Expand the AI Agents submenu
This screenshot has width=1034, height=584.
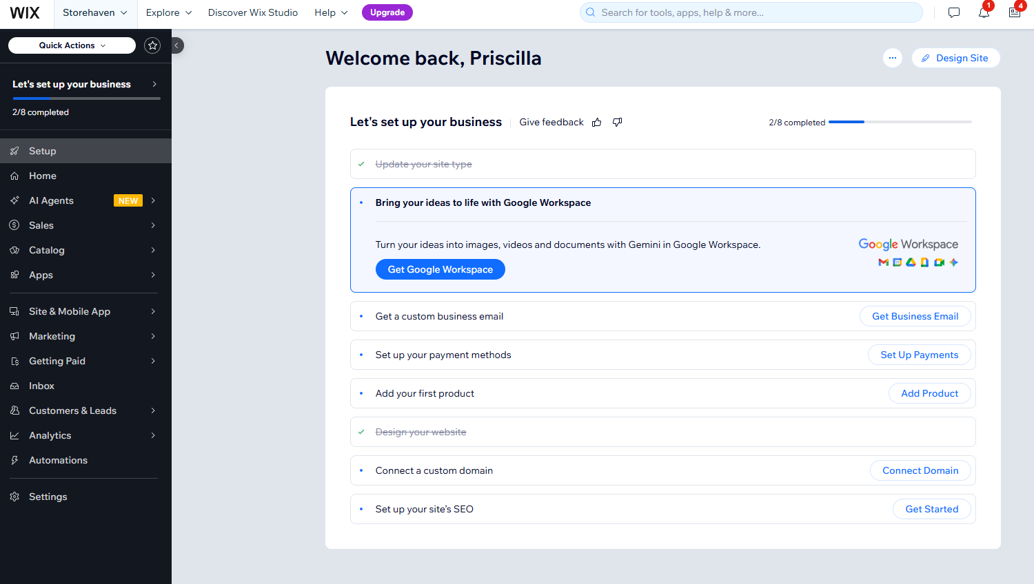[x=153, y=200]
